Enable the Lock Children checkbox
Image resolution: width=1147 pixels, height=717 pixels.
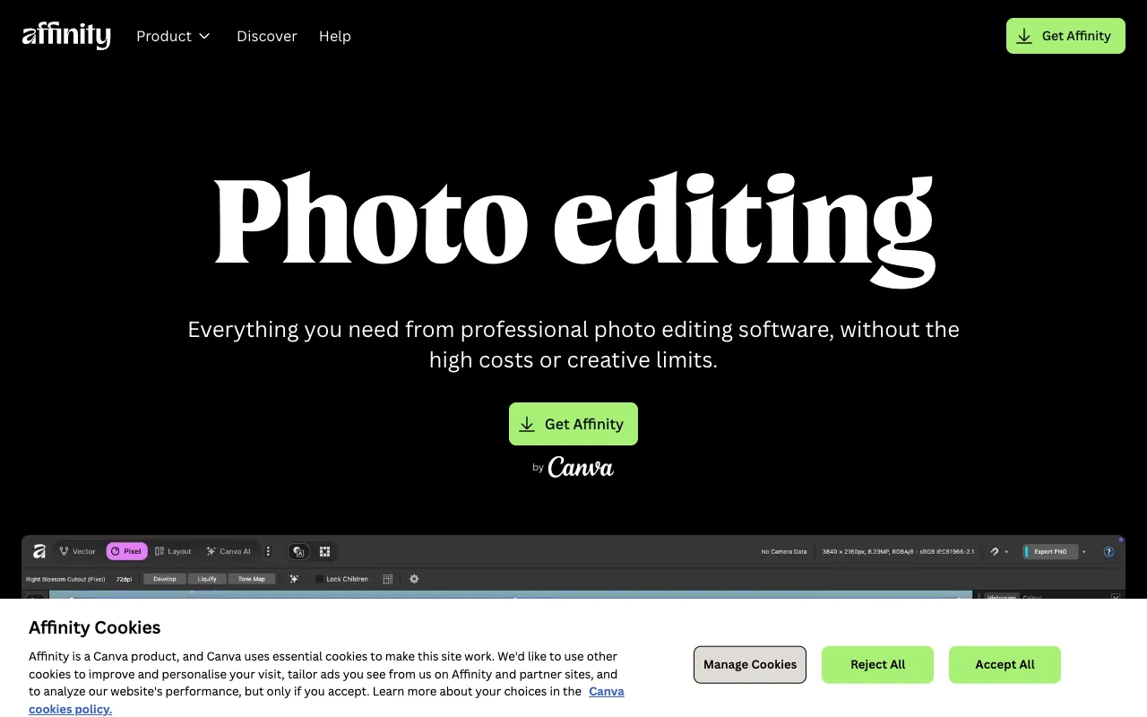click(x=317, y=579)
